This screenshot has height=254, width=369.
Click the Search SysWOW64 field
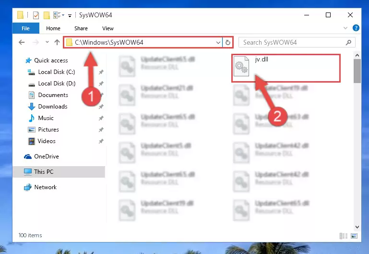[297, 43]
